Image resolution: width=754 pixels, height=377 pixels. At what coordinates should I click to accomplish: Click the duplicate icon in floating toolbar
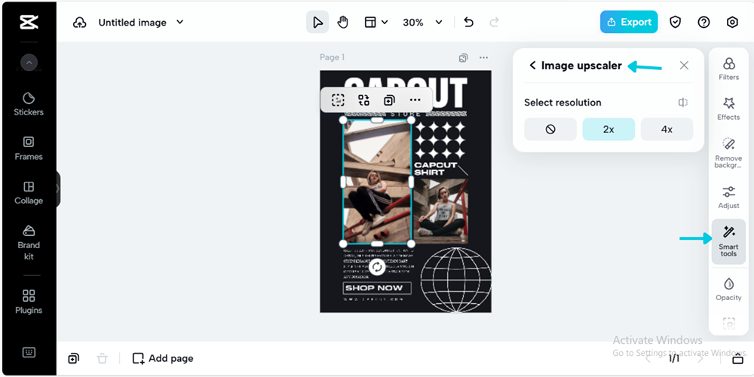pos(389,100)
